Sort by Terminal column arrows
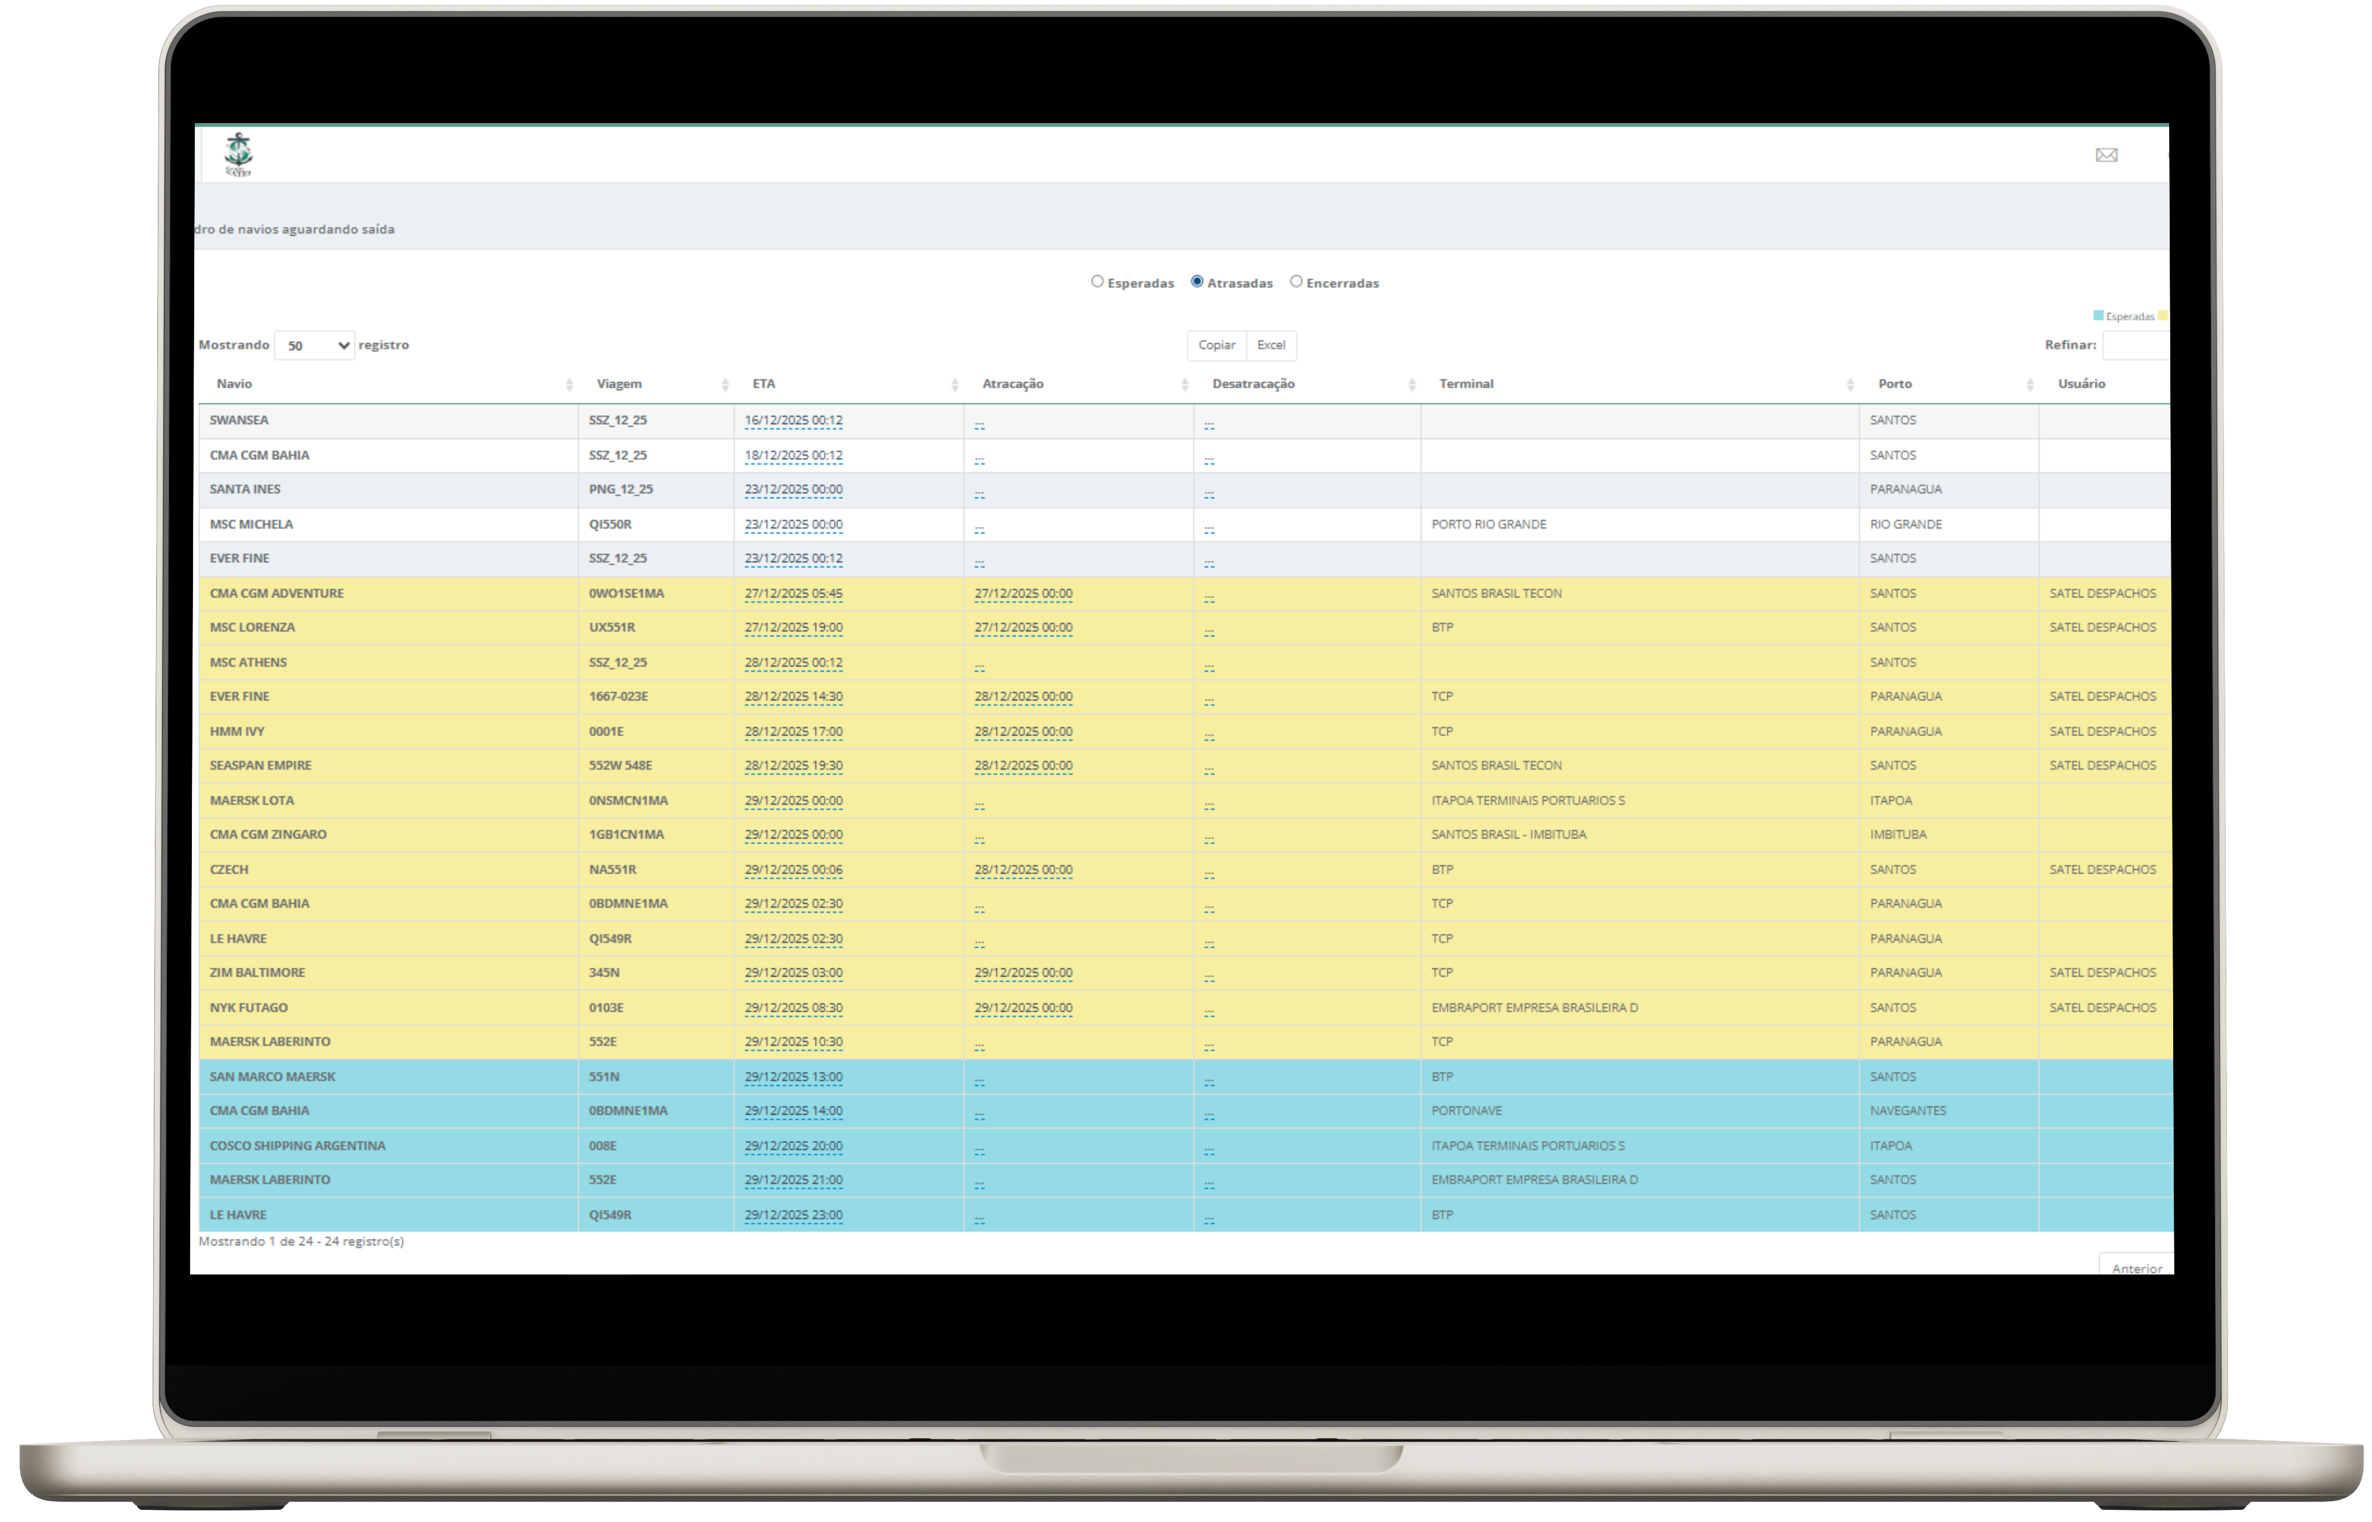The image size is (2372, 1522). [1849, 384]
